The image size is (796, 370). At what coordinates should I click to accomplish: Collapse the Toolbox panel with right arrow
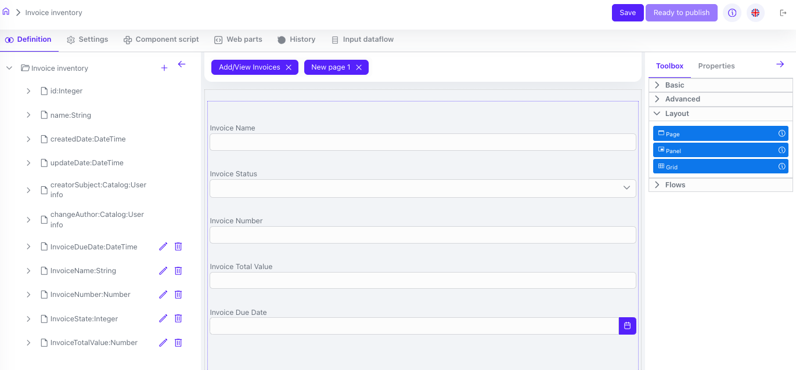point(780,64)
